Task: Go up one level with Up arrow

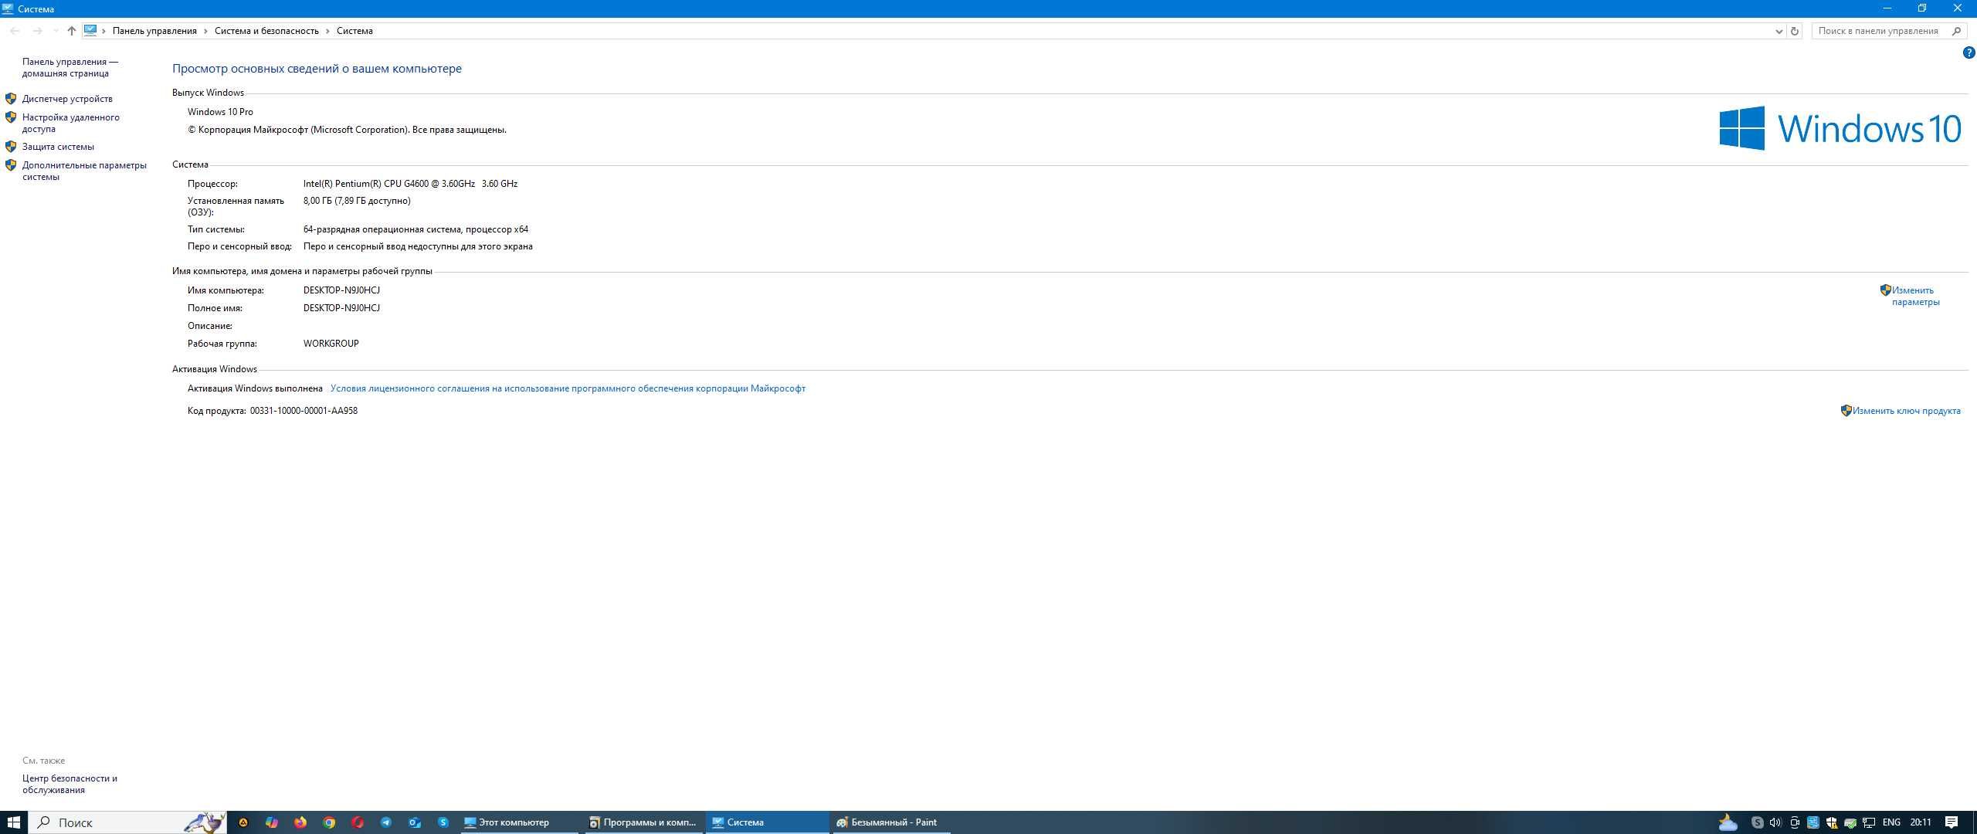Action: click(x=71, y=31)
